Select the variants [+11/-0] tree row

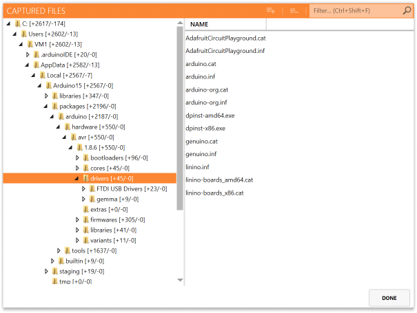pos(90,241)
